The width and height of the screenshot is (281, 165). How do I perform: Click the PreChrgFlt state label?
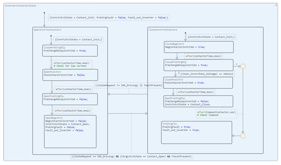point(169,124)
